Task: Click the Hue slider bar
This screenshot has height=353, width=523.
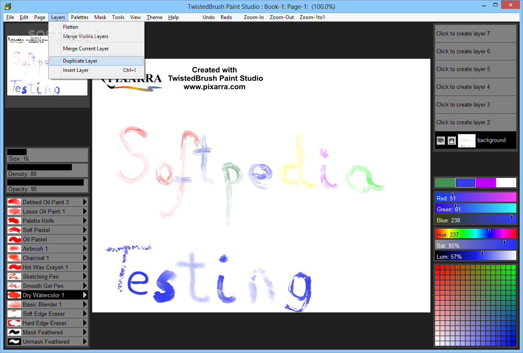Action: [476, 234]
